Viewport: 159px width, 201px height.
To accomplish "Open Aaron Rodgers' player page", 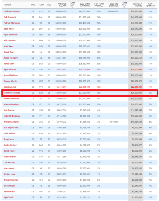I will (x=11, y=58).
